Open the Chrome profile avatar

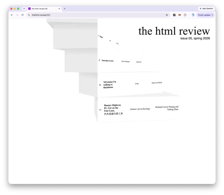(x=193, y=15)
